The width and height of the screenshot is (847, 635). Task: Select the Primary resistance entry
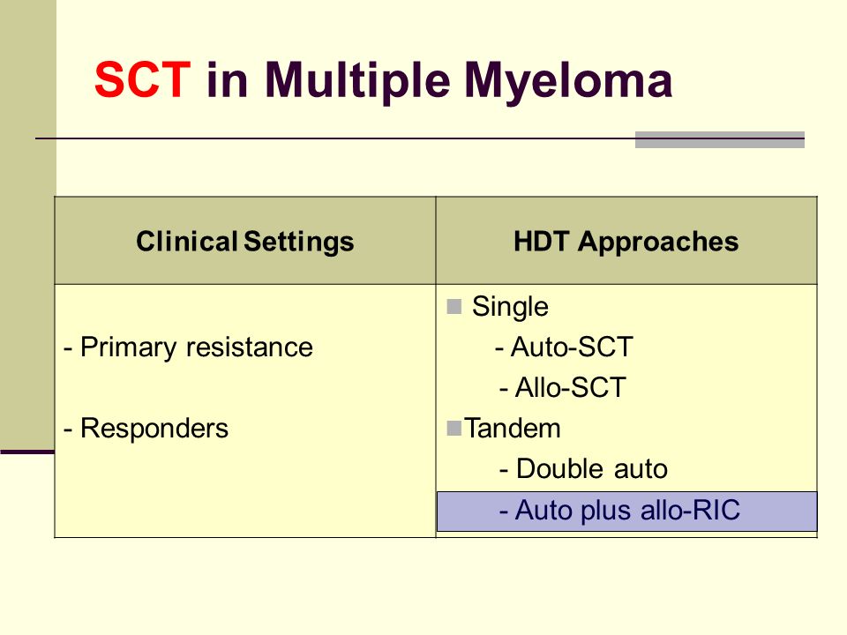click(x=188, y=347)
